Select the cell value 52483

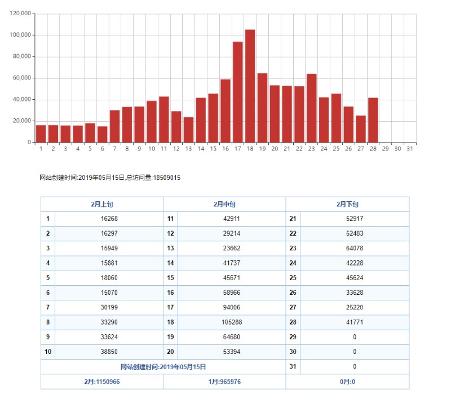[x=355, y=233]
